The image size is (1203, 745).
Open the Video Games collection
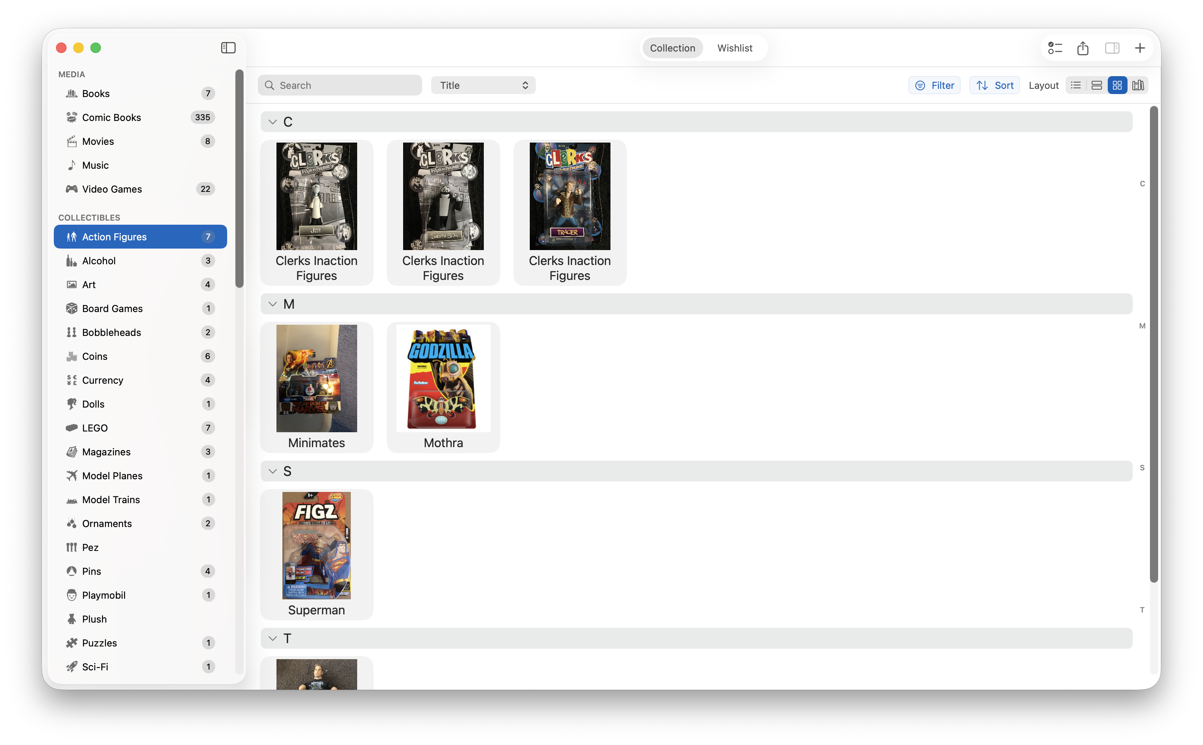pyautogui.click(x=111, y=189)
